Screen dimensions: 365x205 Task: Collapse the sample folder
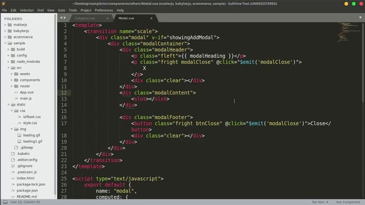point(5,43)
